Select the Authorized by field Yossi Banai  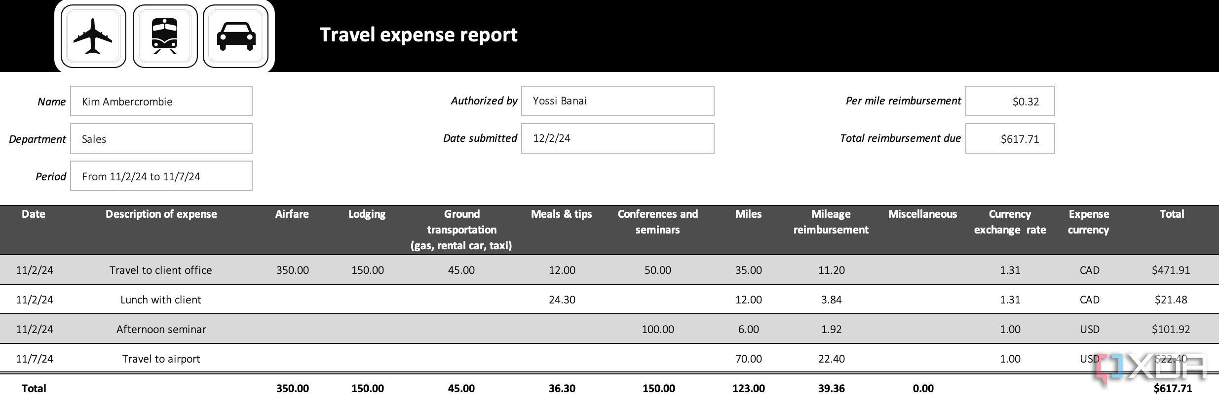pyautogui.click(x=618, y=101)
